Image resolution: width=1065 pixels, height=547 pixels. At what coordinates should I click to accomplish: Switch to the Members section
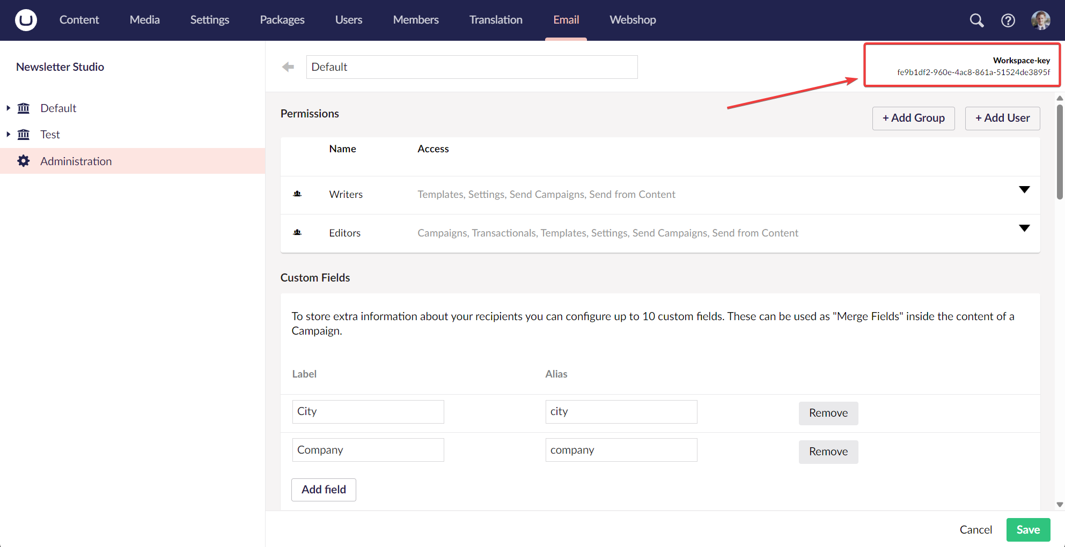[x=415, y=20]
